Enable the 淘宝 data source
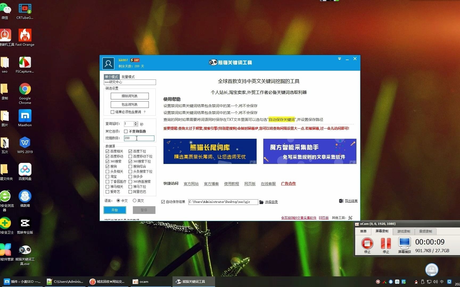460x287 pixels. click(108, 176)
